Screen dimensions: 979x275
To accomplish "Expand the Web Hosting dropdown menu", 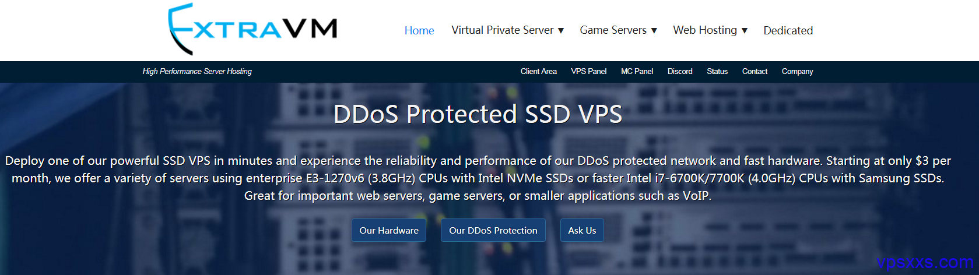I will click(x=710, y=30).
